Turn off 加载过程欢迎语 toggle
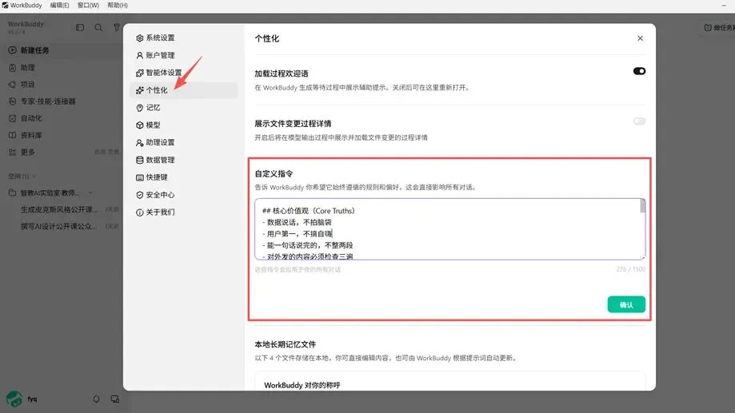735x413 pixels. 639,71
